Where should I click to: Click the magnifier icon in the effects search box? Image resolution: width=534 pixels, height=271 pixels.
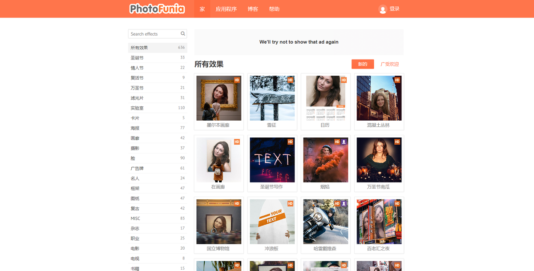click(182, 34)
